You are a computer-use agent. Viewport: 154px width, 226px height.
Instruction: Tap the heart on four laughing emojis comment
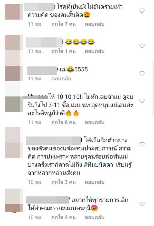142,46
